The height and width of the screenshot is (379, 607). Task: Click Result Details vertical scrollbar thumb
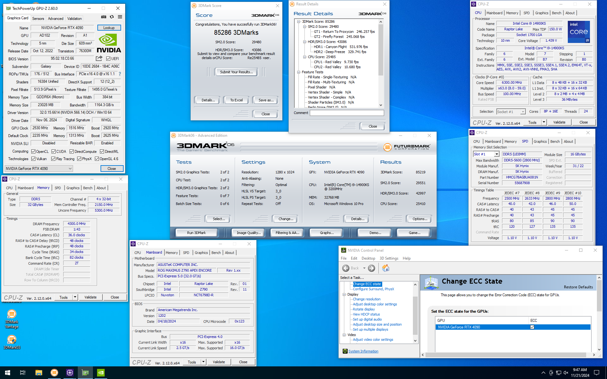381,50
